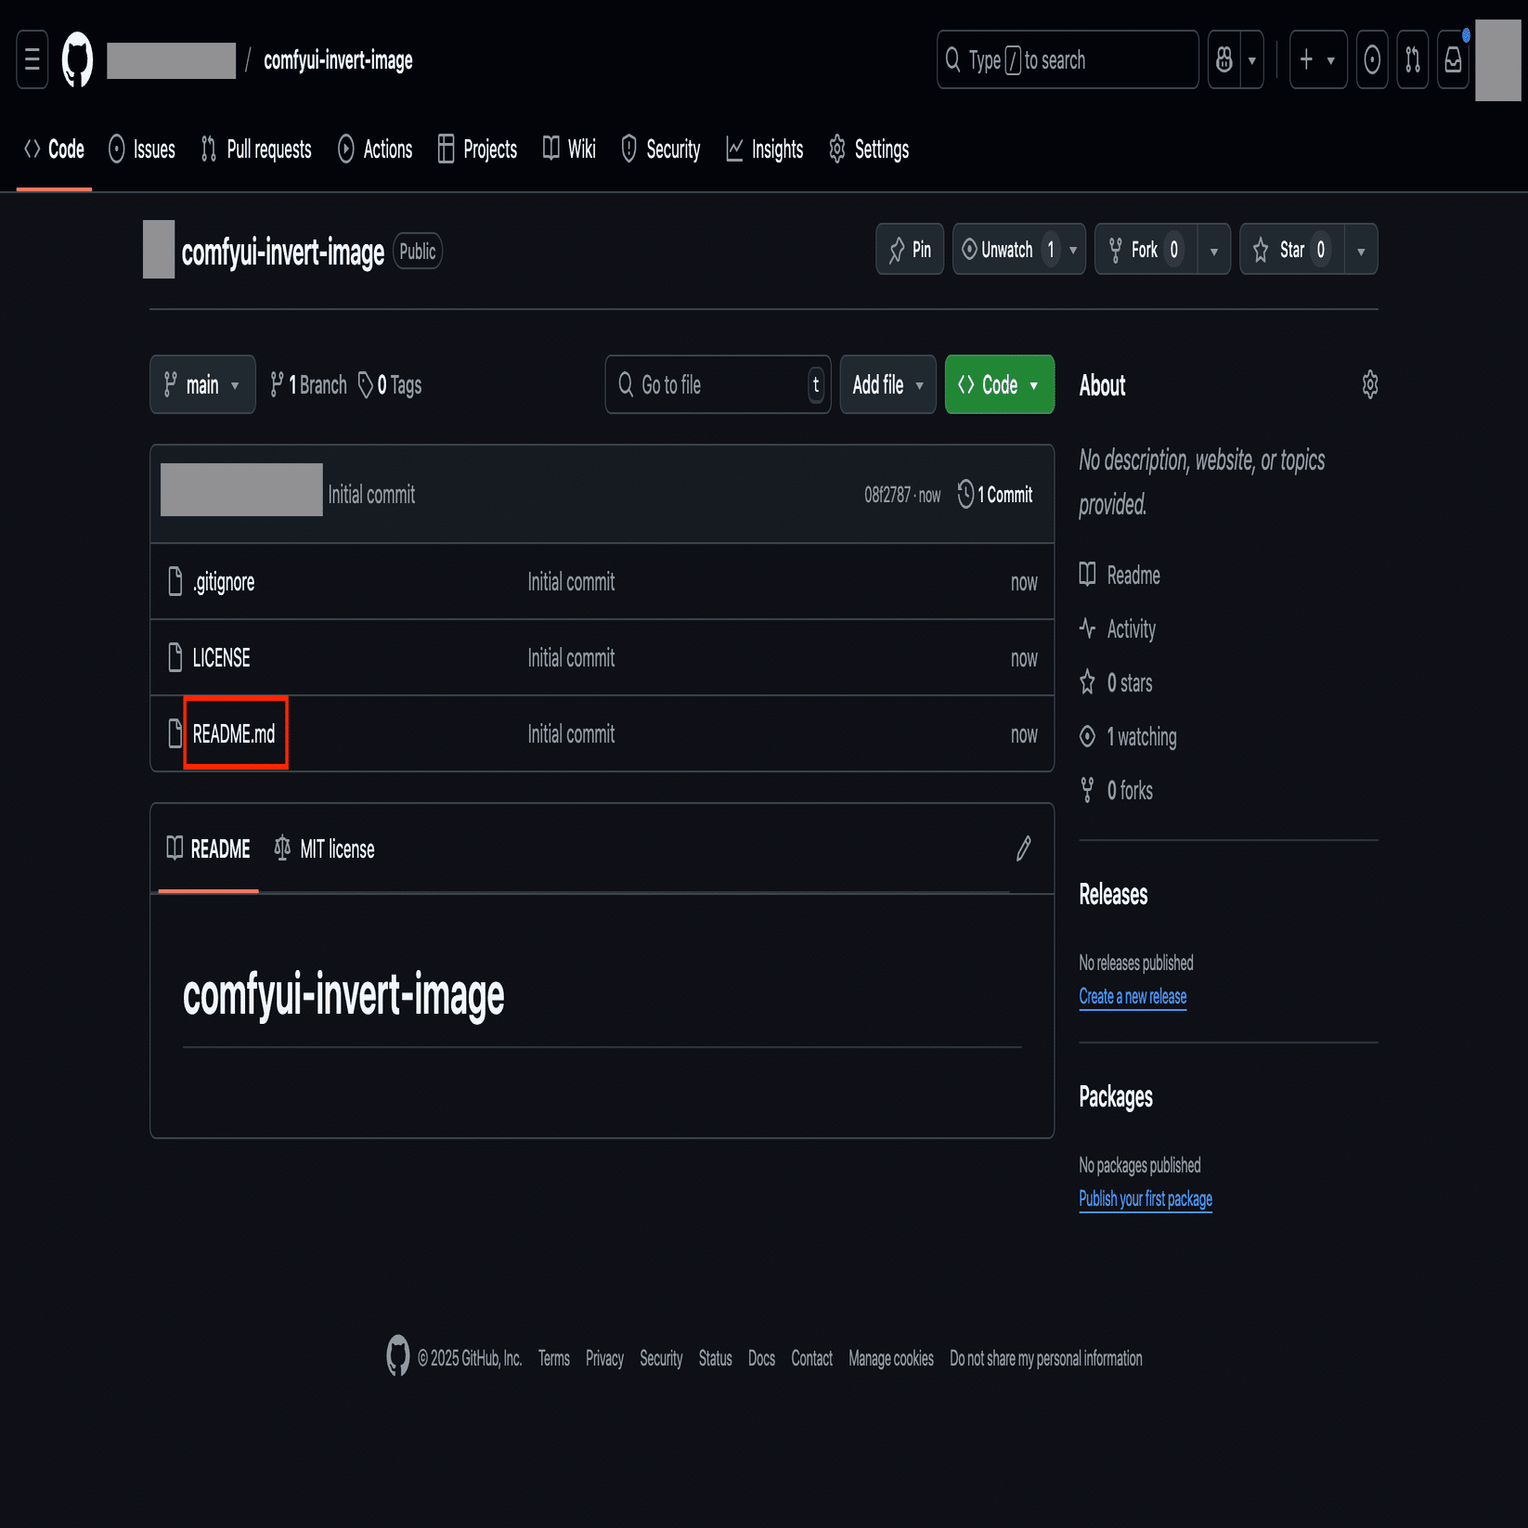Open the MIT license tab

[x=325, y=848]
